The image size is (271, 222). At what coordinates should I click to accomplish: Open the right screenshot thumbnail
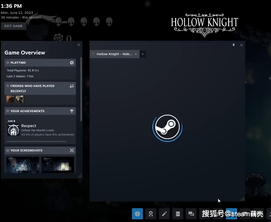pyautogui.click(x=58, y=165)
